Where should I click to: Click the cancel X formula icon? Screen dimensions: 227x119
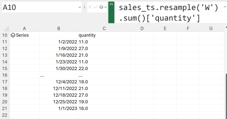click(x=90, y=7)
